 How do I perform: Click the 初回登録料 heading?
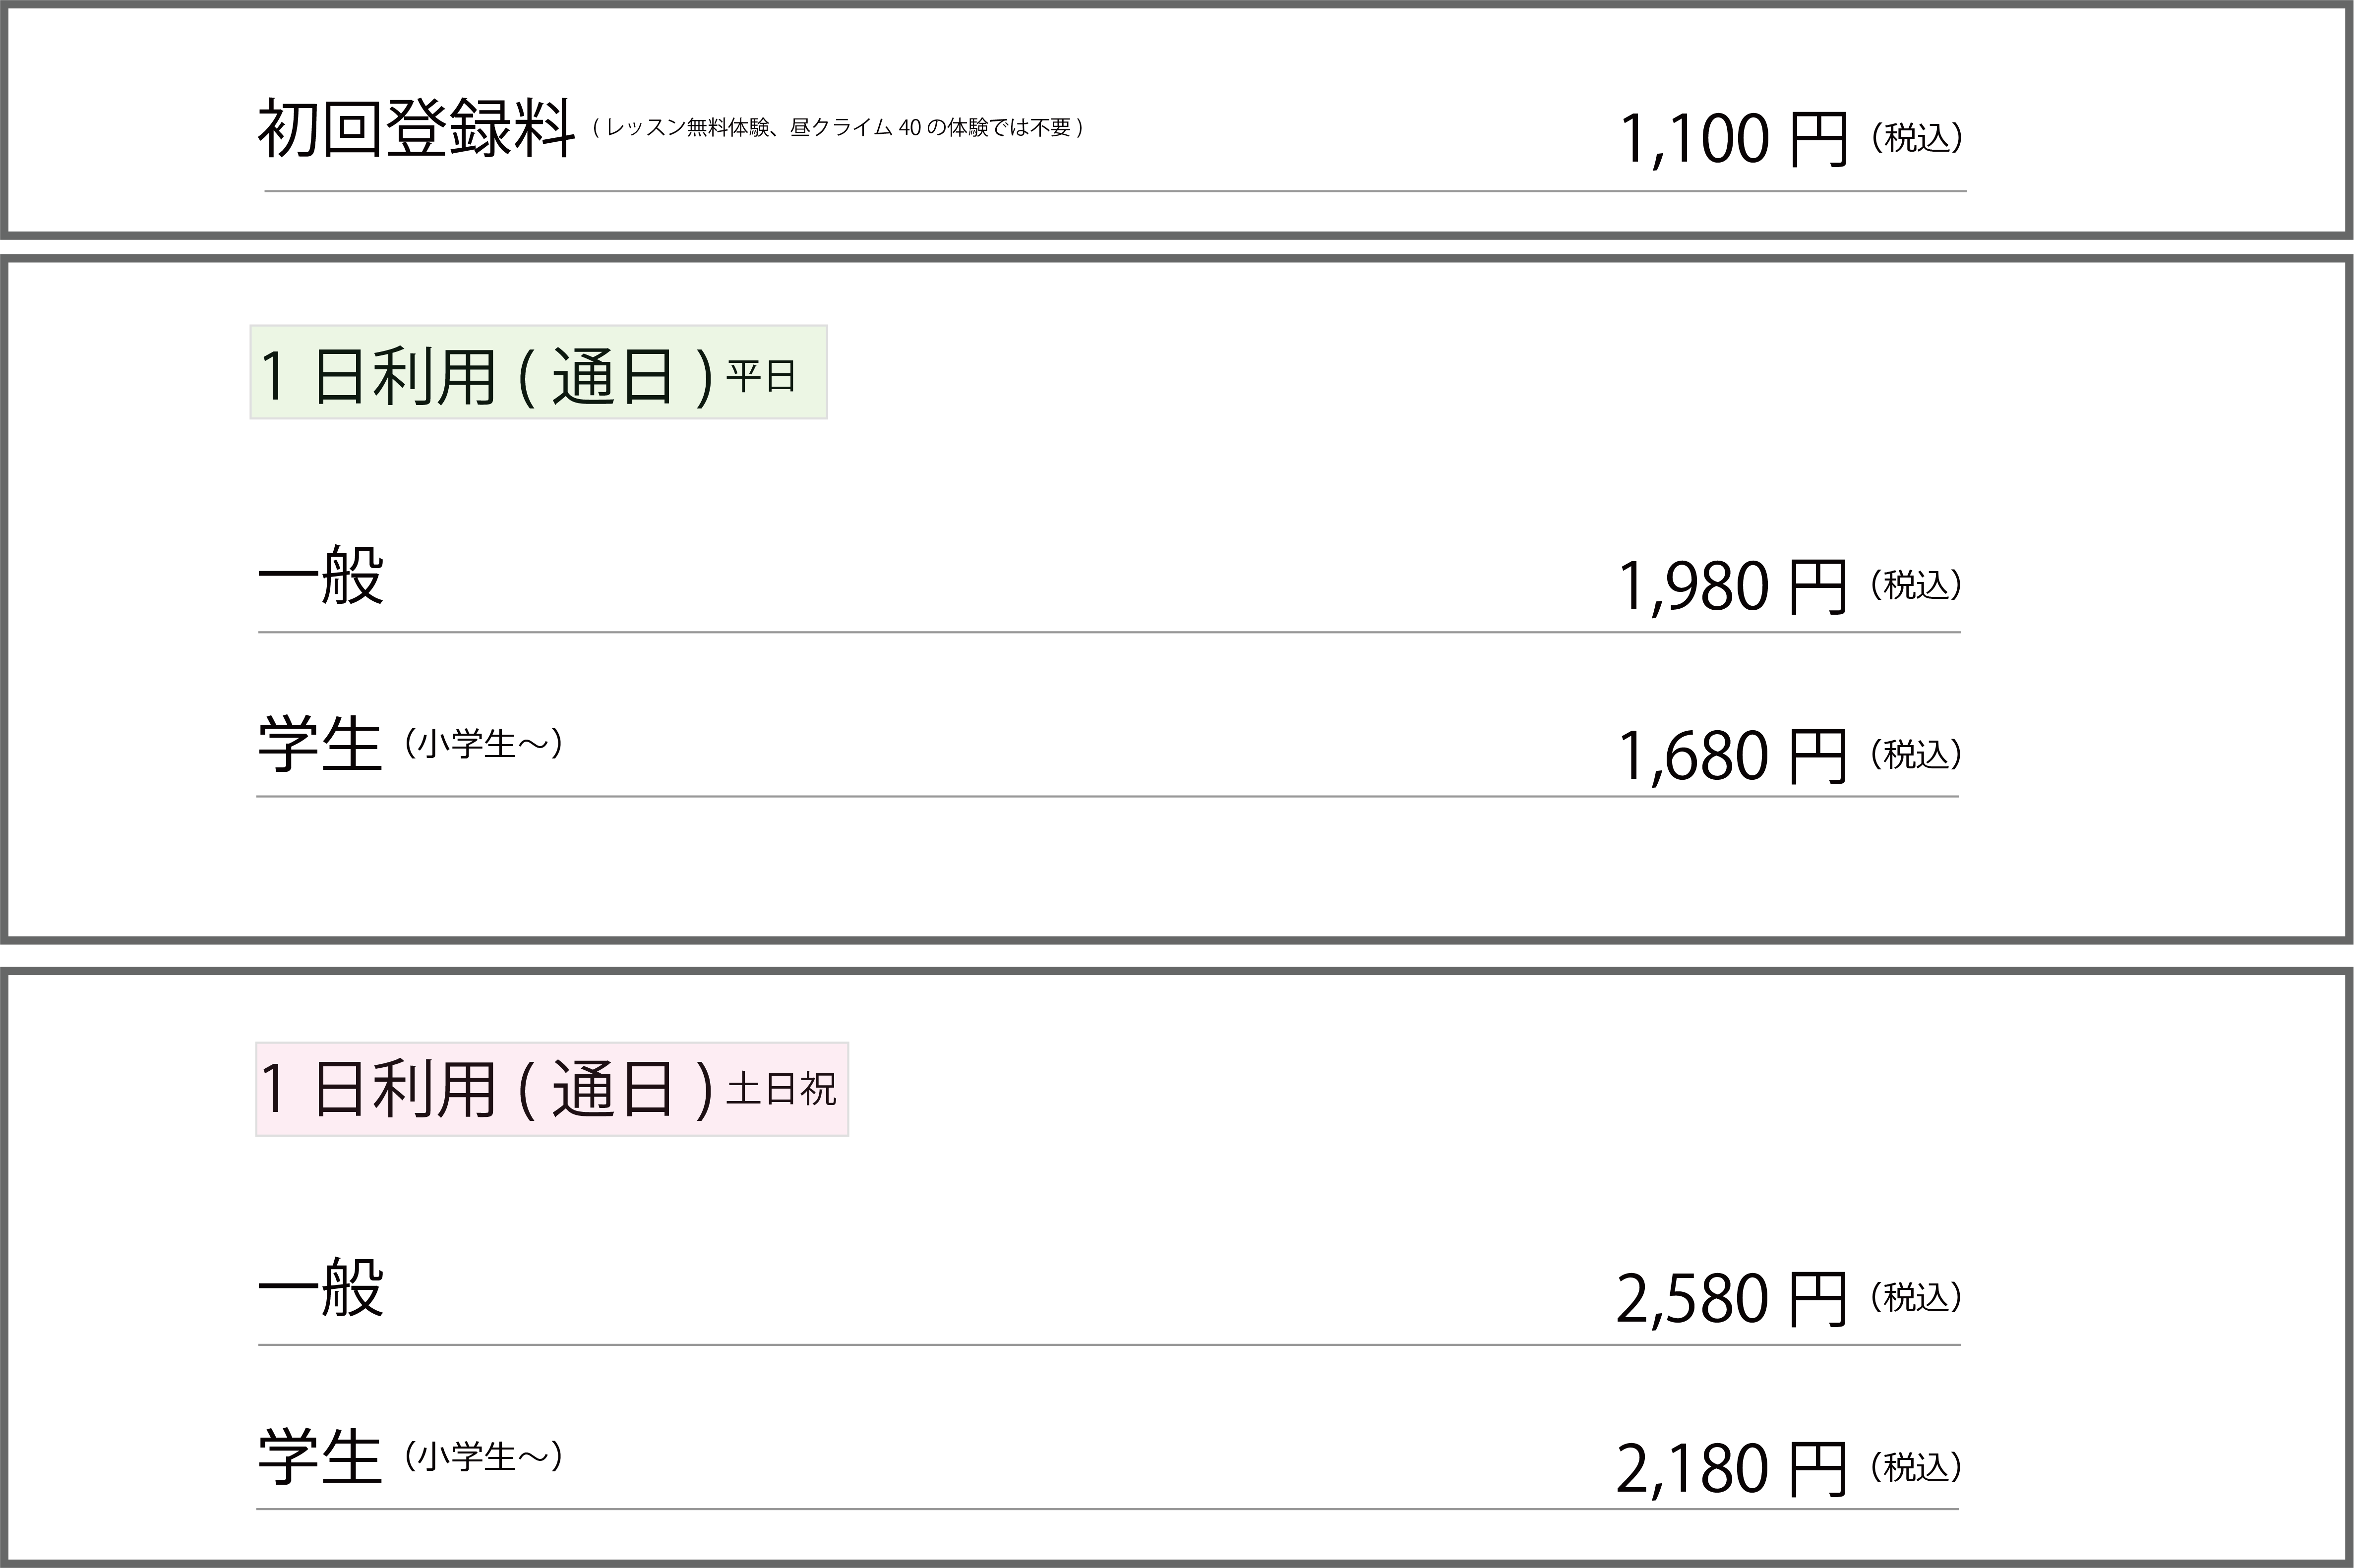click(416, 129)
